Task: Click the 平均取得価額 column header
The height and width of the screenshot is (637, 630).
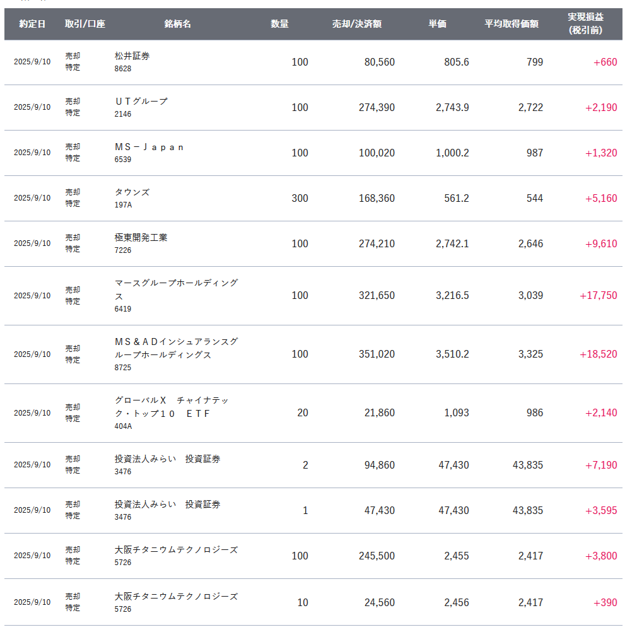Action: [511, 24]
